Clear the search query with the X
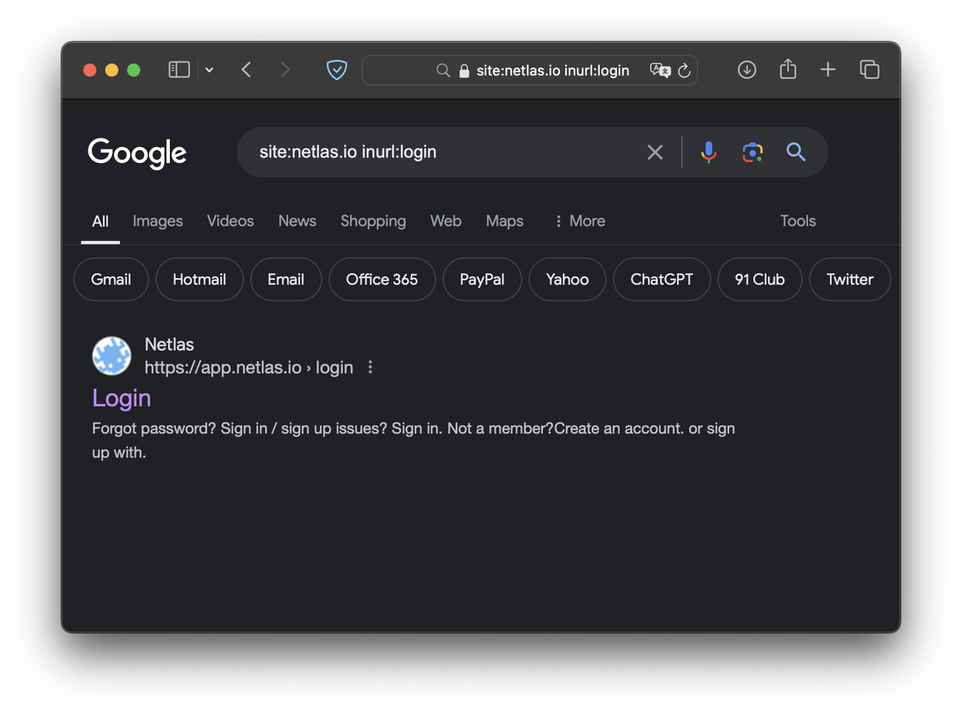 click(655, 152)
